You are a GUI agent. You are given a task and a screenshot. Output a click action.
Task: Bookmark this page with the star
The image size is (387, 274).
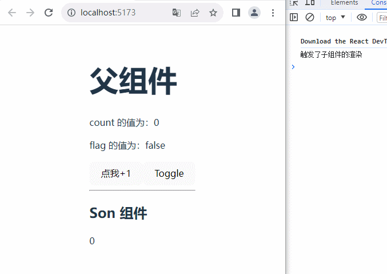(213, 13)
